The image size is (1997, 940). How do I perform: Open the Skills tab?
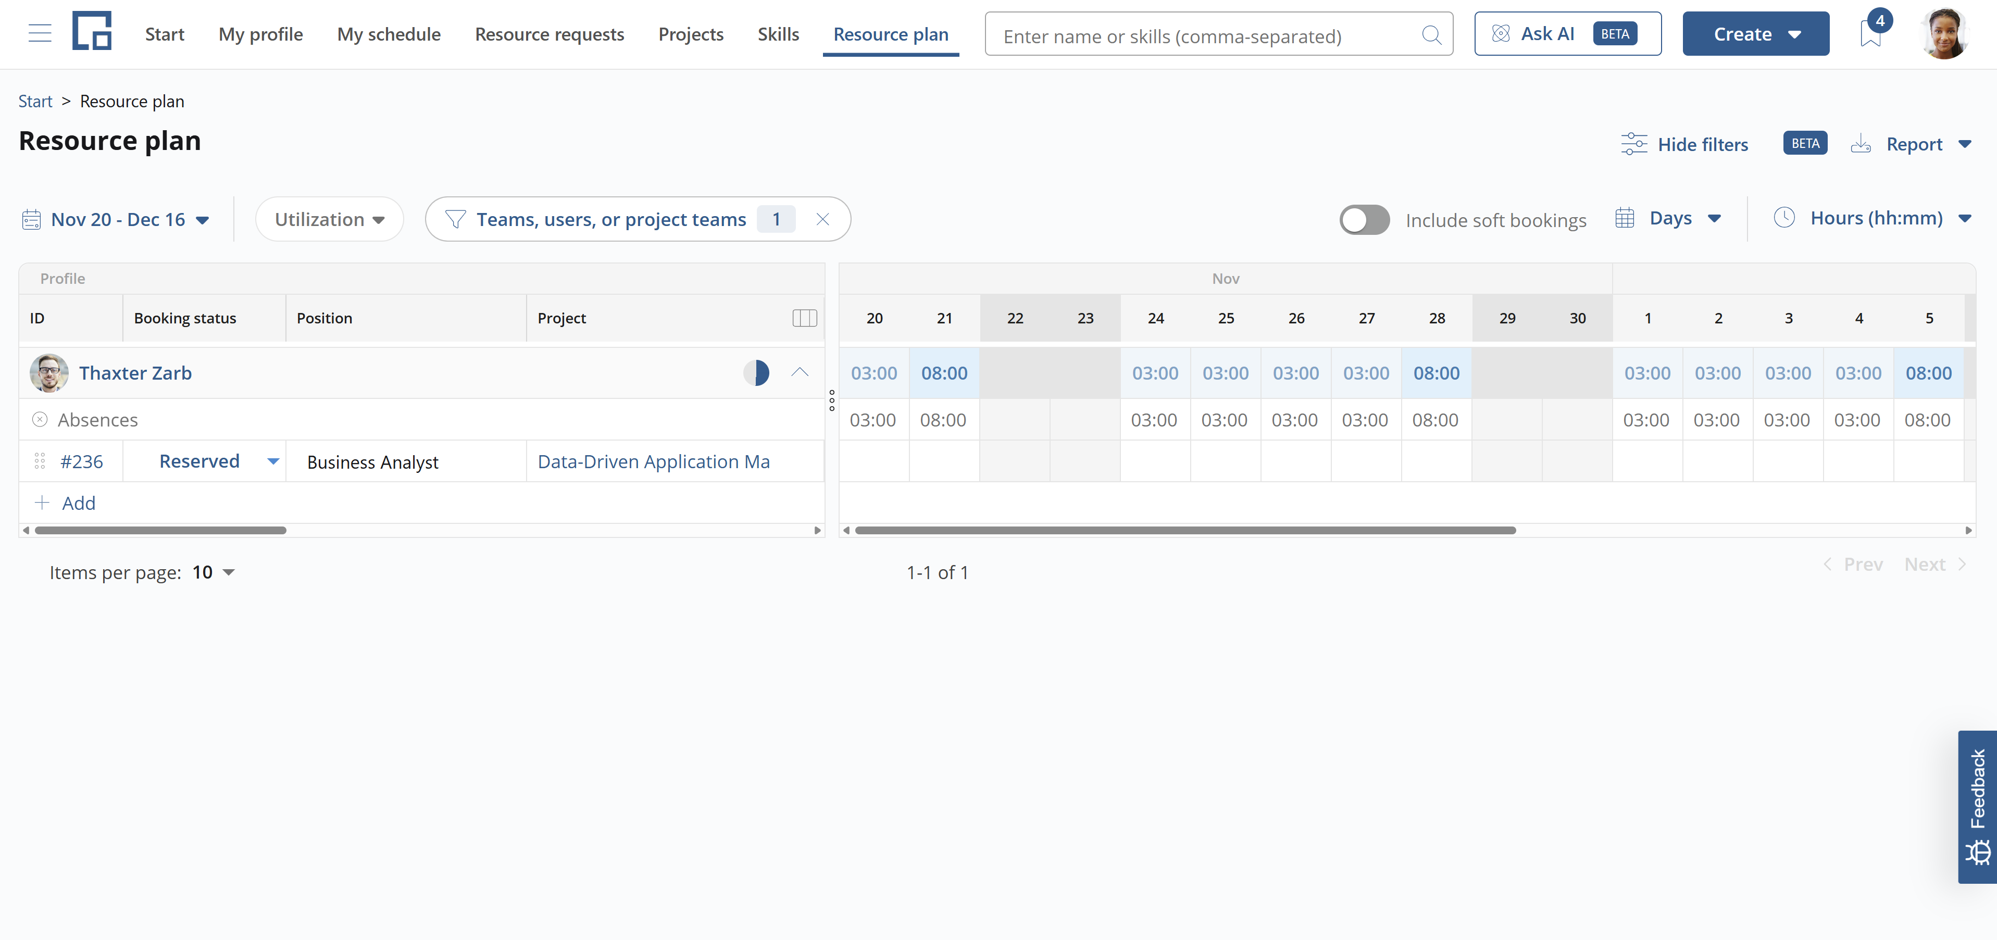coord(778,34)
